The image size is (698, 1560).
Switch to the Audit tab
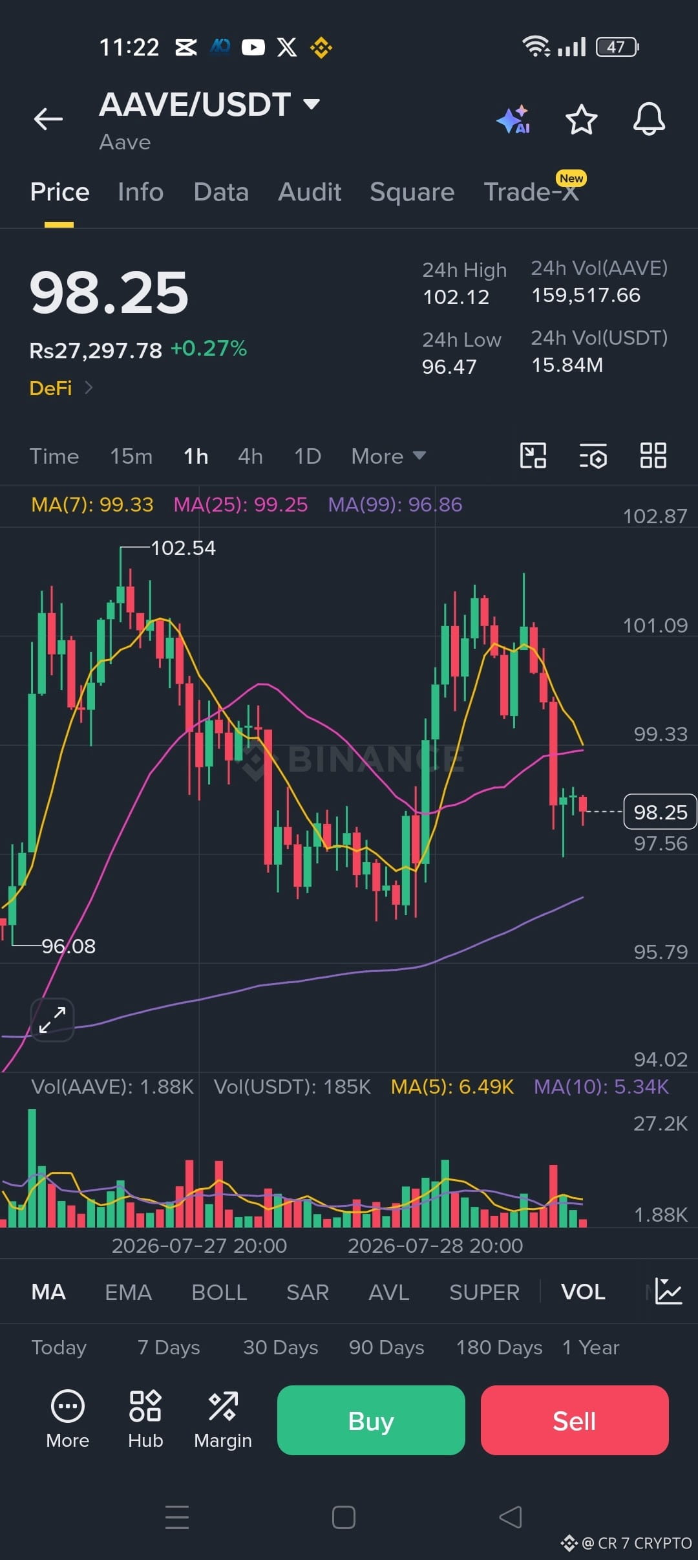tap(310, 192)
